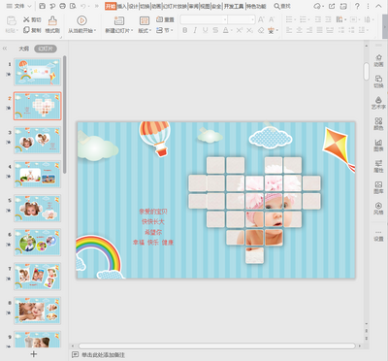Collapse the ribbon with the chevron
388x361 pixels.
[378, 6]
